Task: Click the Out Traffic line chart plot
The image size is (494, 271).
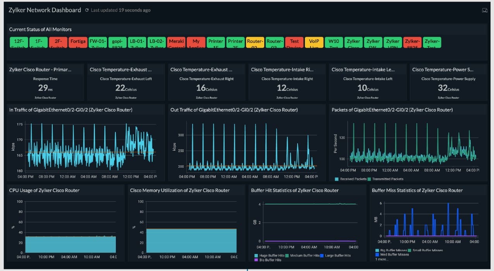Action: (x=252, y=146)
